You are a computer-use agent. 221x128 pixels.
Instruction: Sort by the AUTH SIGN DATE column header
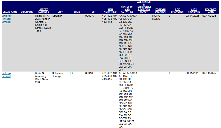click(x=194, y=11)
